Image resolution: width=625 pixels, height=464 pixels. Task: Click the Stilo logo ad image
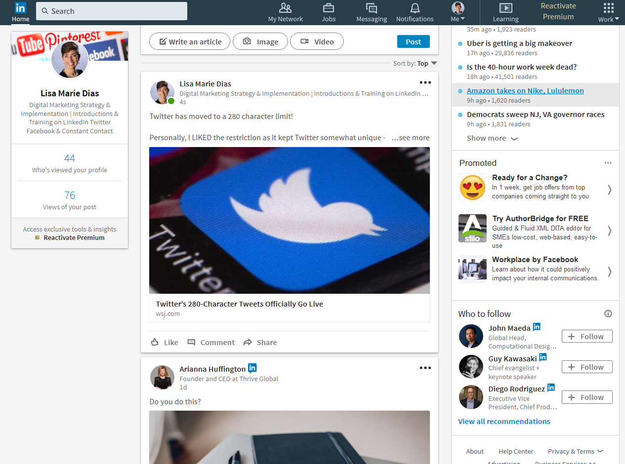tap(473, 228)
